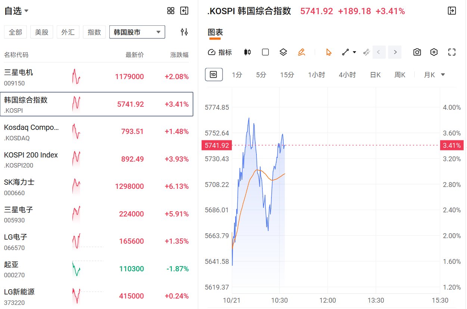Open KOSPI 200 Index row
467x309 pixels.
97,159
